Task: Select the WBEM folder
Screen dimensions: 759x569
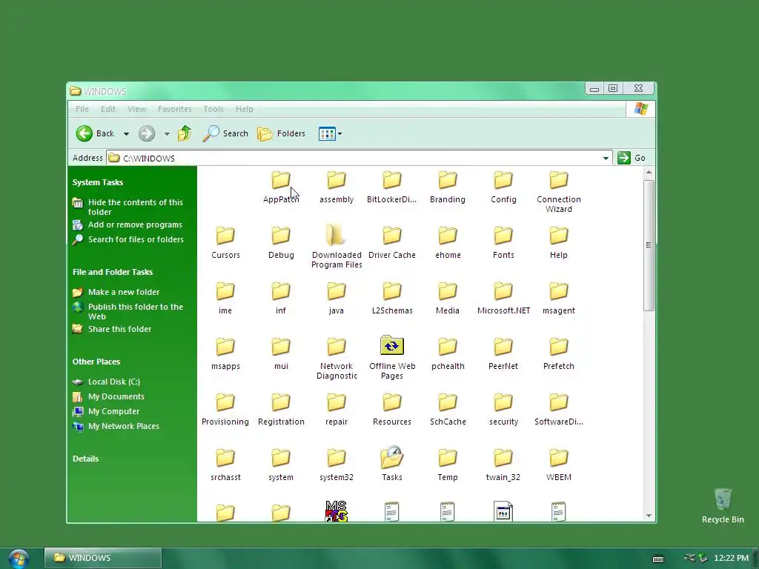Action: [x=559, y=465]
